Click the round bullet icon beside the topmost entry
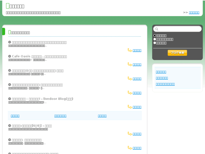This screenshot has height=154, width=205. [10, 42]
